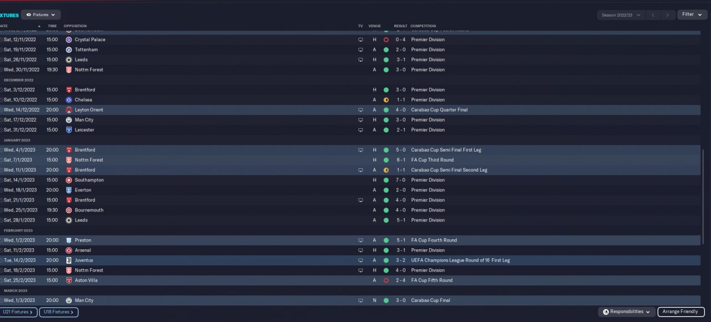This screenshot has width=711, height=322.
Task: Open the 7 - 0 Southampton result
Action: [x=400, y=180]
